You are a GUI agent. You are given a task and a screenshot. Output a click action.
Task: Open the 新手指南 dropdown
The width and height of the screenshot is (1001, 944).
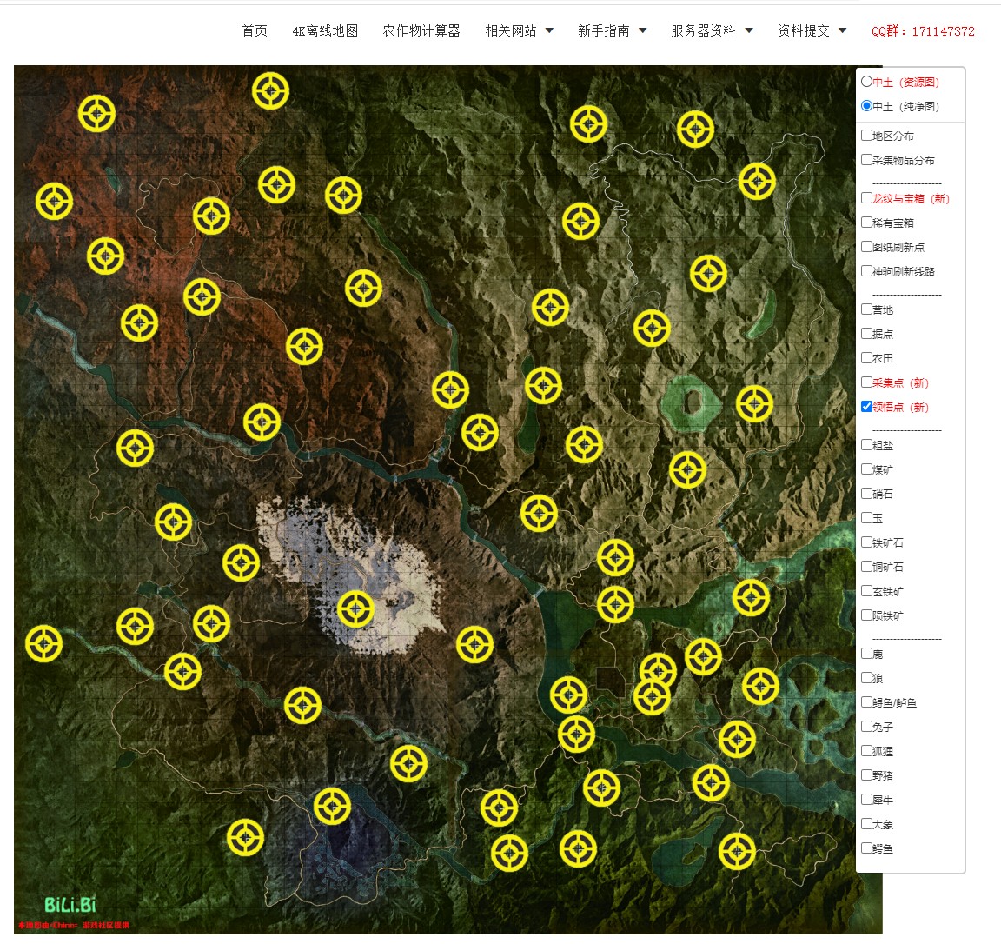click(x=612, y=30)
